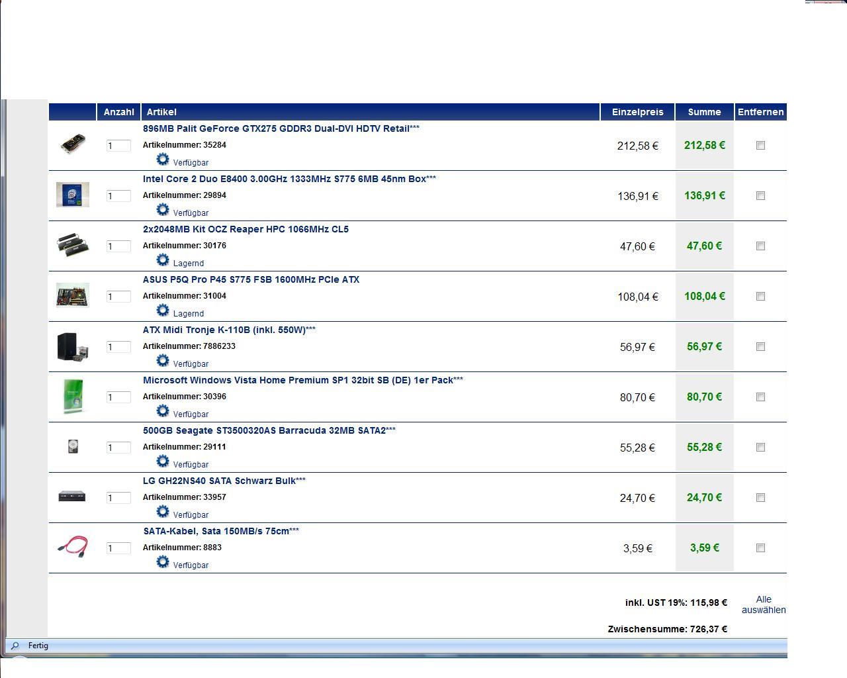Click quantity field for Palit GeForce GTX275
This screenshot has height=678, width=847.
tap(118, 146)
